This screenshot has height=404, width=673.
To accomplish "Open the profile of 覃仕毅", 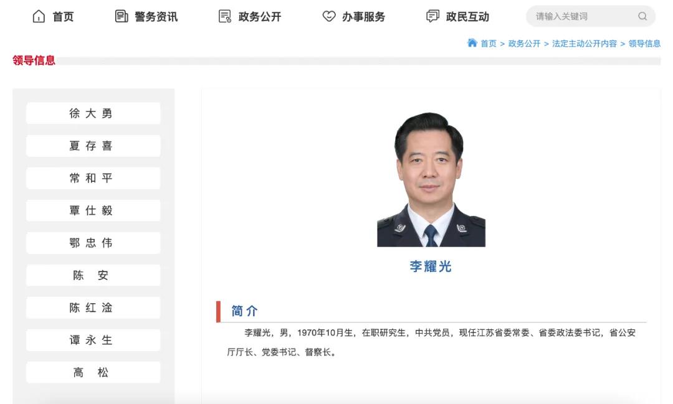I will (x=93, y=210).
